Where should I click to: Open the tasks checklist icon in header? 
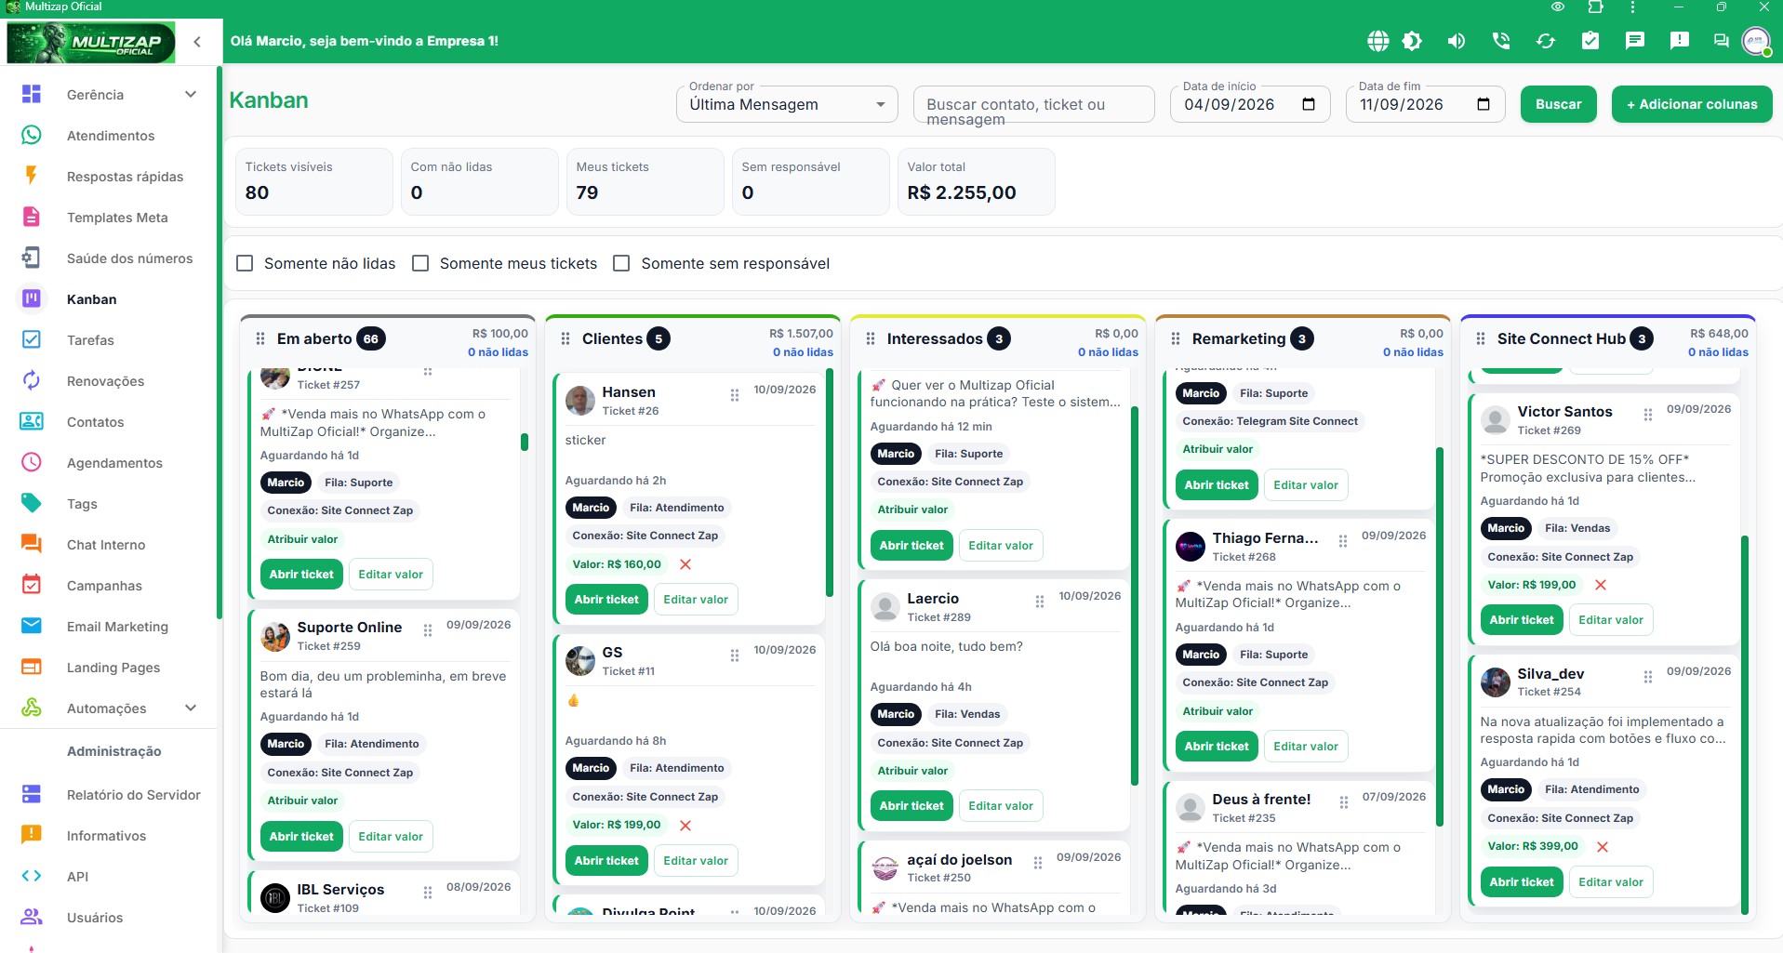click(x=1590, y=41)
